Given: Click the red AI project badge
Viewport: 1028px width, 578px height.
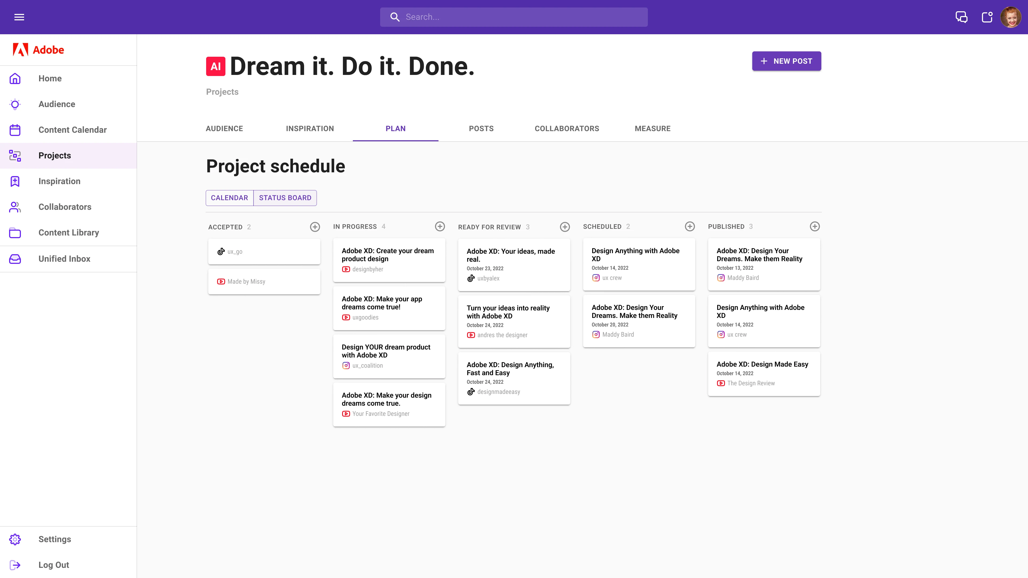Looking at the screenshot, I should click(216, 66).
